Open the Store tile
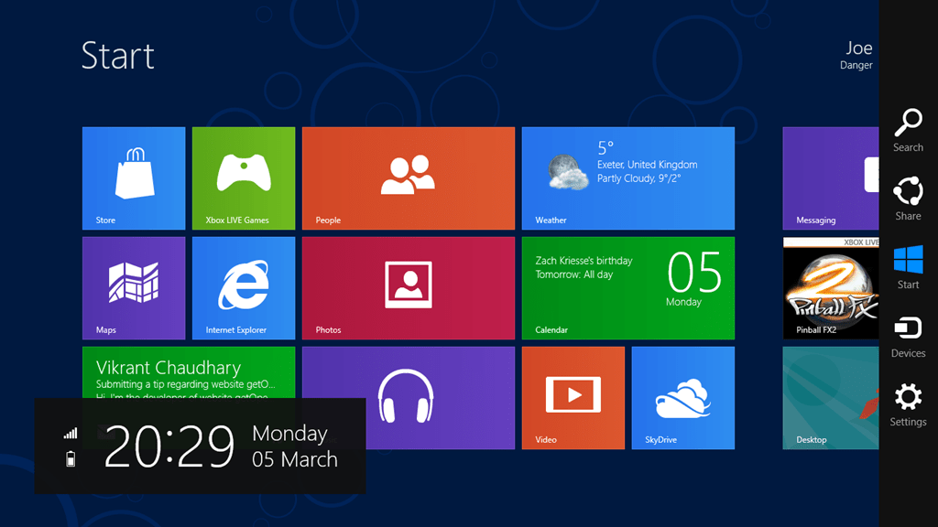938x527 pixels. point(134,178)
